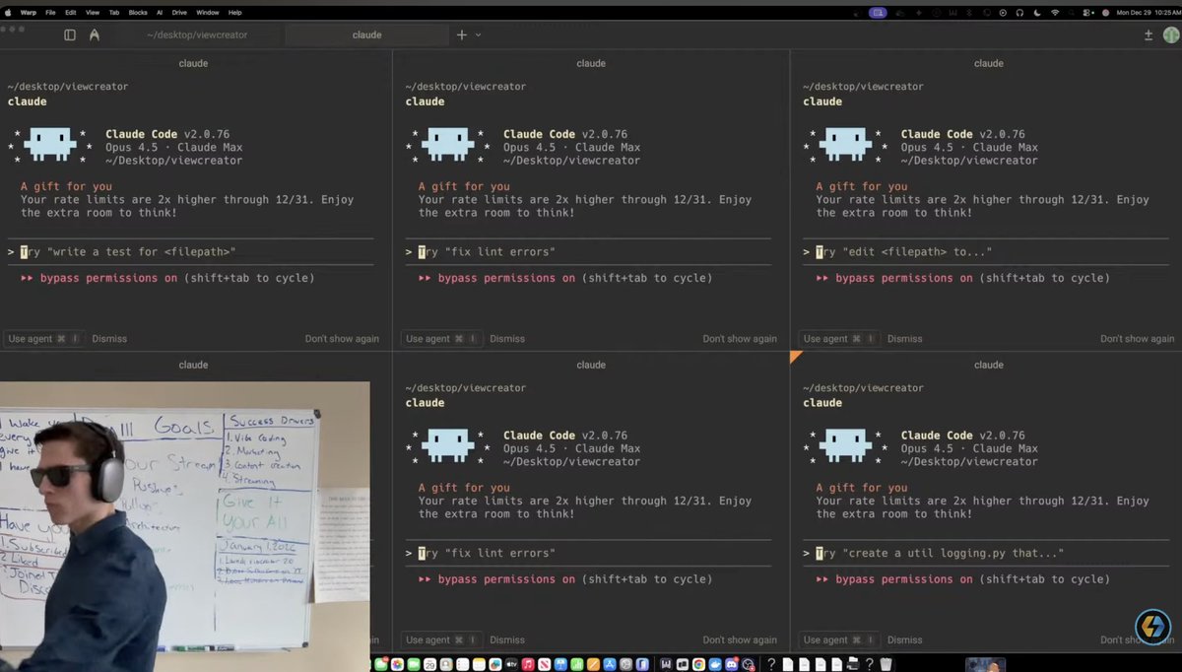
Task: Click Use agent in the bottom-right pane
Action: click(840, 639)
